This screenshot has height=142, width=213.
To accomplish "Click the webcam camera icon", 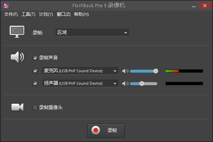I will click(x=17, y=107).
